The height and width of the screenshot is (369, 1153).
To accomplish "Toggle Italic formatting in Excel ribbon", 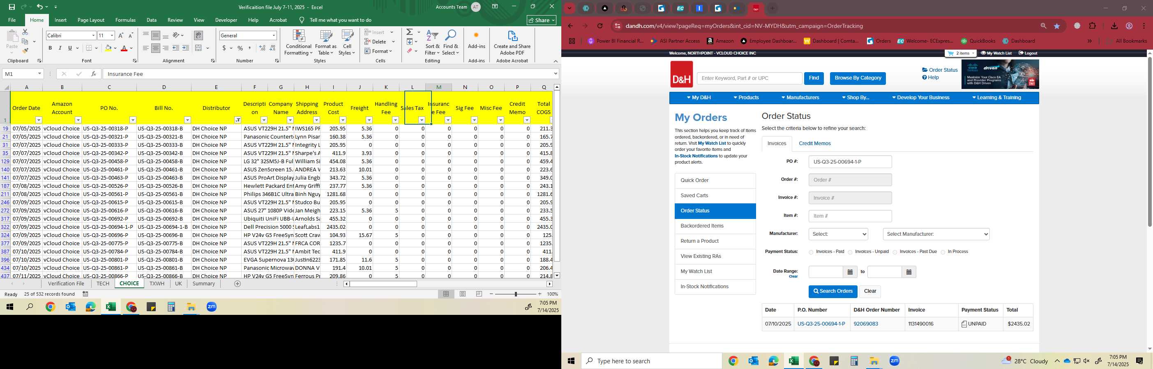I will [60, 48].
